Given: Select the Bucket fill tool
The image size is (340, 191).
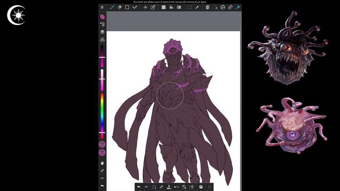Looking at the screenshot, I should coord(171,7).
